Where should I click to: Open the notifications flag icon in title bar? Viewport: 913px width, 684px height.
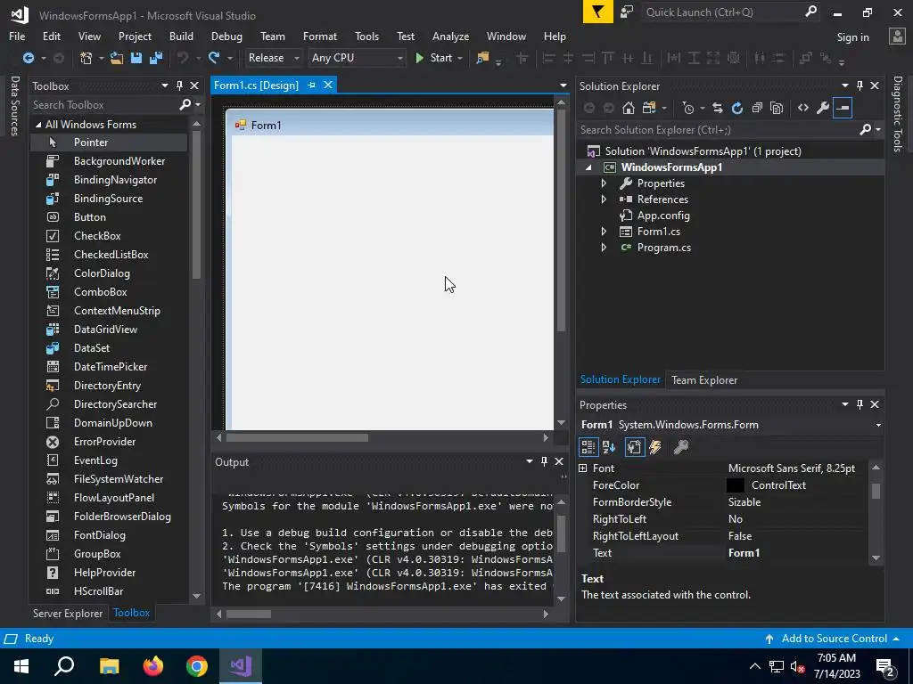tap(598, 12)
